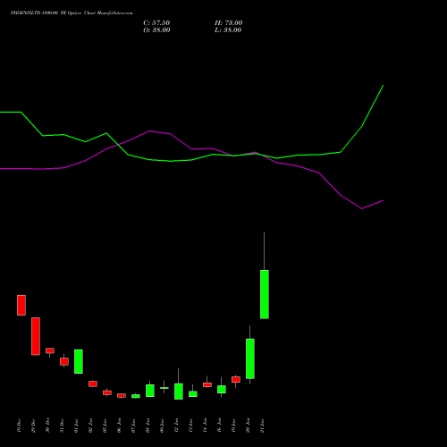Click the thin doji candle above 09 Jan
Screen dimensions: 447x447
tap(164, 388)
